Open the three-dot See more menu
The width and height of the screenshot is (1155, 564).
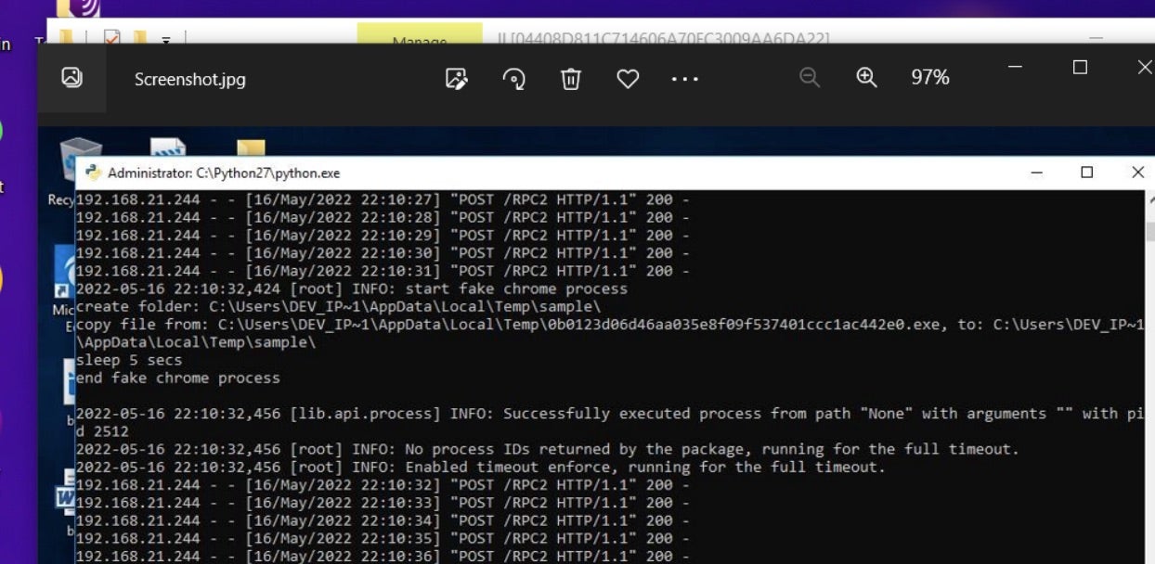(x=684, y=79)
